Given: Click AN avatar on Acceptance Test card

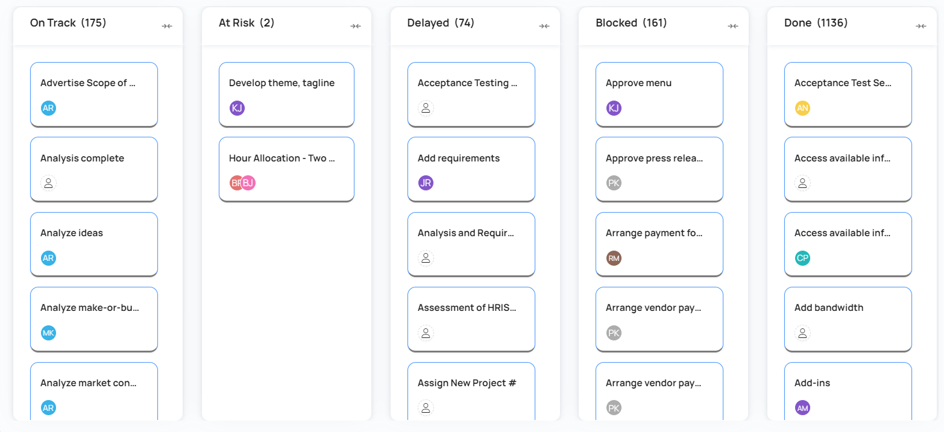Looking at the screenshot, I should [x=802, y=108].
